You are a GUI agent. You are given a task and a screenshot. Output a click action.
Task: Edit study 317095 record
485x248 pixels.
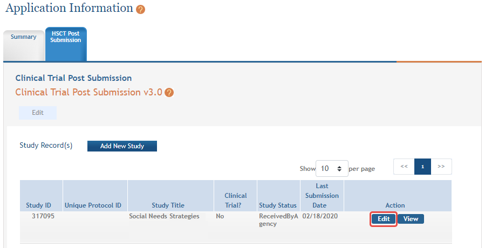[384, 219]
